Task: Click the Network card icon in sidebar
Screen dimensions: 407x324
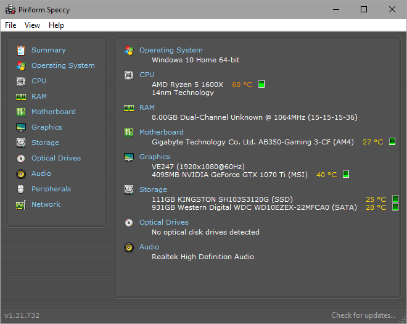Action: pyautogui.click(x=21, y=205)
